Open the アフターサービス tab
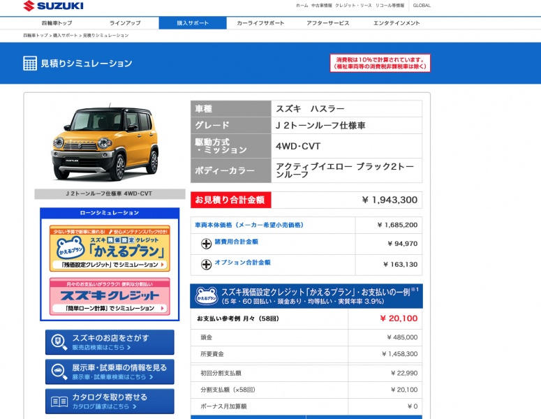This screenshot has width=541, height=419. click(x=328, y=23)
